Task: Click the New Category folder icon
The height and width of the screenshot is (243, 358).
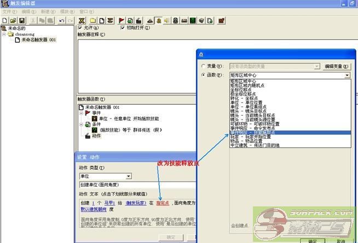Action: 92,20
